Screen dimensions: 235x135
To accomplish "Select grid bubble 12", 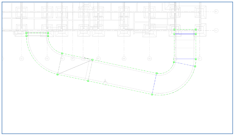I will 22,59.
